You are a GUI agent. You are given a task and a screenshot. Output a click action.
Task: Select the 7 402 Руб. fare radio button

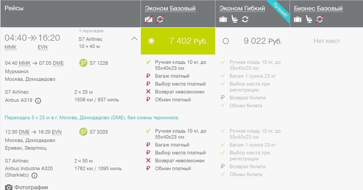point(152,41)
